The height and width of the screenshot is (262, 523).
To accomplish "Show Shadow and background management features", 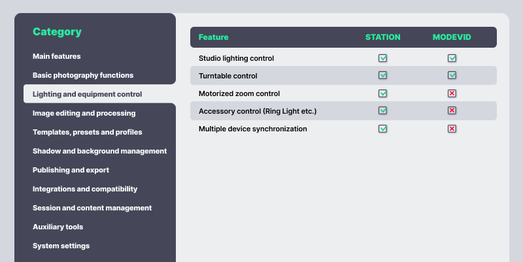I will [x=99, y=151].
